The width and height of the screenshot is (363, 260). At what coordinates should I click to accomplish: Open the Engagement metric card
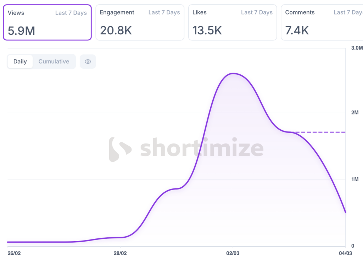[140, 23]
